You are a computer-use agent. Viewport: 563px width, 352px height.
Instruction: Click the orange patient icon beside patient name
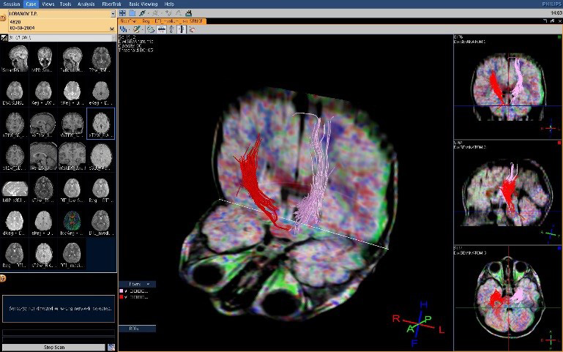pos(4,17)
